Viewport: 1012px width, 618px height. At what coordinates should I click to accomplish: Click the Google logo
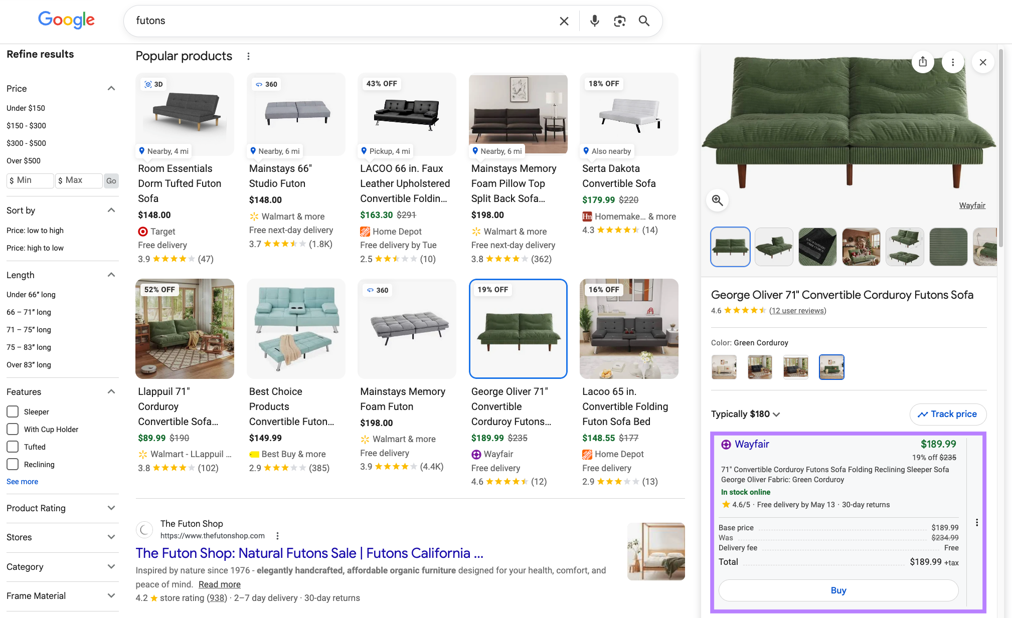point(66,20)
